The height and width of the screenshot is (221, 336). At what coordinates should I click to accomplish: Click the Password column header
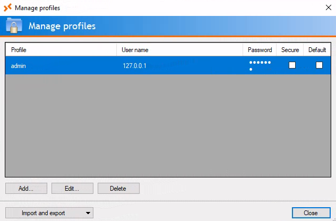click(260, 50)
